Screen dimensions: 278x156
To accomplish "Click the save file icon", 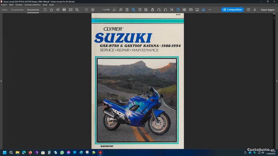I will coord(45,10).
